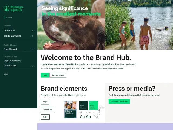
Task: Select Press & Media sidebar item
Action: [10, 66]
